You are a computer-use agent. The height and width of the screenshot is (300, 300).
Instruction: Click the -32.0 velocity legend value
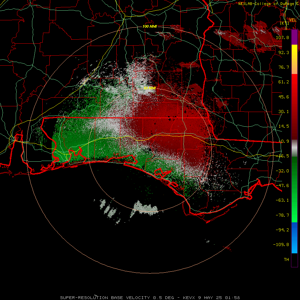(282, 171)
